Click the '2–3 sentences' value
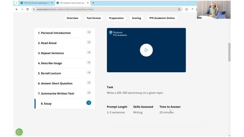The height and width of the screenshot is (137, 244). [x=116, y=113]
